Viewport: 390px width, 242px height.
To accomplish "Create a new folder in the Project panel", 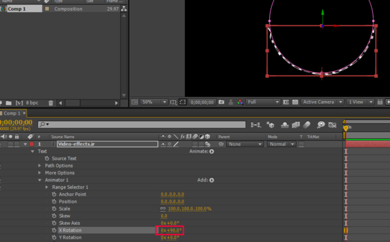I will pyautogui.click(x=9, y=103).
